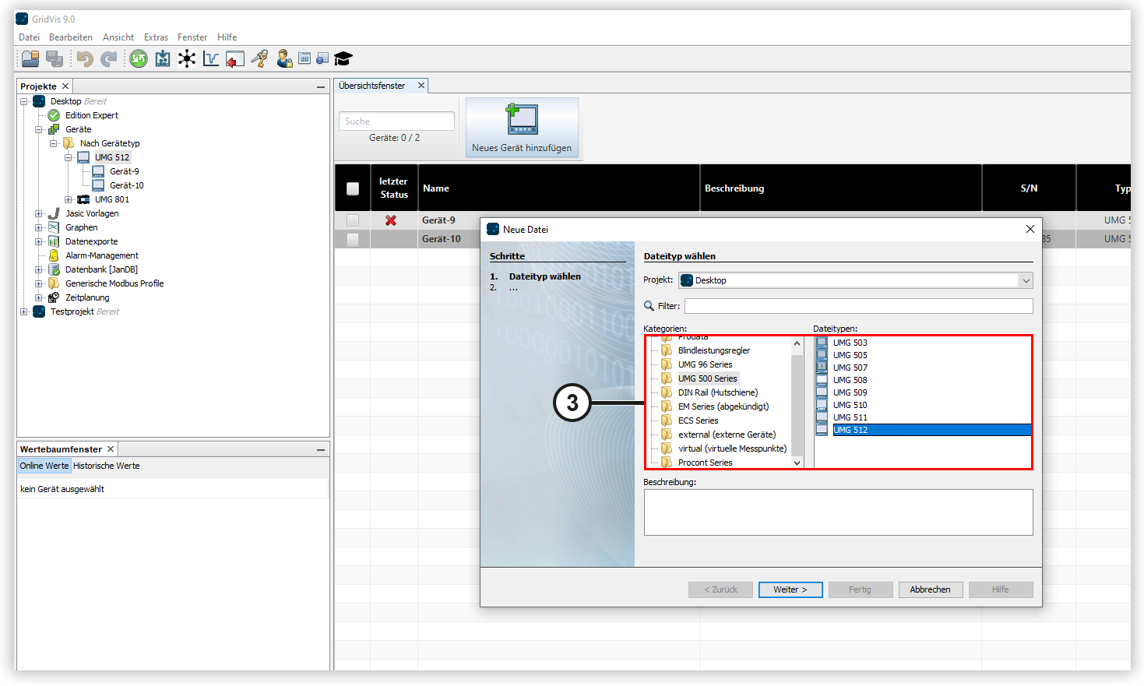Click the green synchronize toolbar icon
This screenshot has height=686, width=1144.
coord(139,58)
